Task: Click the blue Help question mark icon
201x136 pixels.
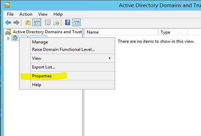Action: (x=68, y=22)
